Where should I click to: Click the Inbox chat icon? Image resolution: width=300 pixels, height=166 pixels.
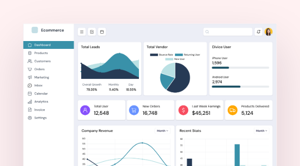pos(30,85)
